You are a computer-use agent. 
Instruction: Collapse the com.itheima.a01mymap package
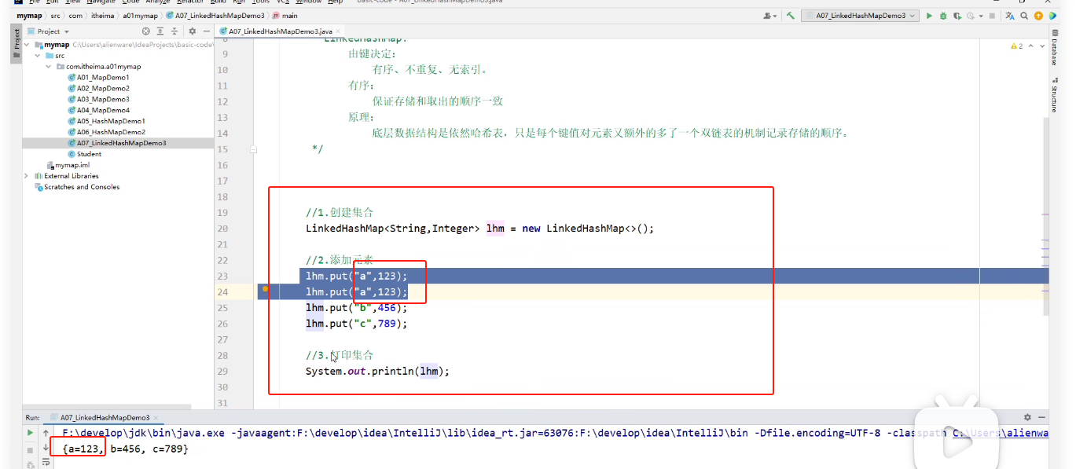(48, 67)
